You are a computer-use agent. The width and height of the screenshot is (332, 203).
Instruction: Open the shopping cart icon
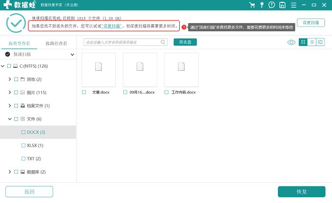[252, 5]
